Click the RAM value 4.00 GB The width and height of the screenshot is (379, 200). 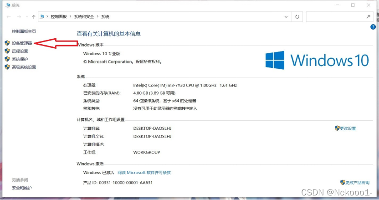154,93
